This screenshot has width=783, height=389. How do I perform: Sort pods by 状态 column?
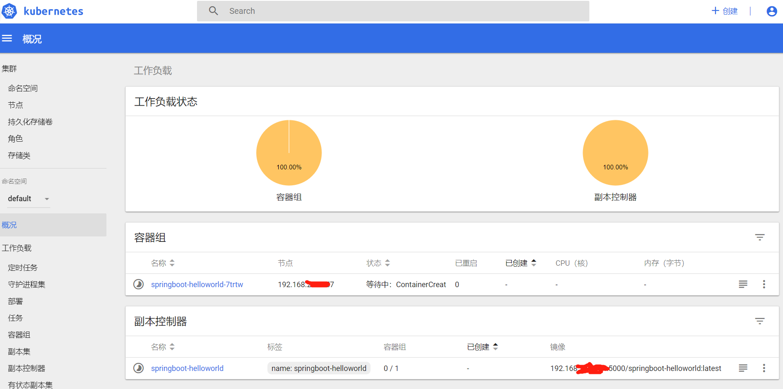tap(378, 263)
